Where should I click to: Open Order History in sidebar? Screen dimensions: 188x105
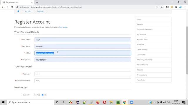(153, 50)
